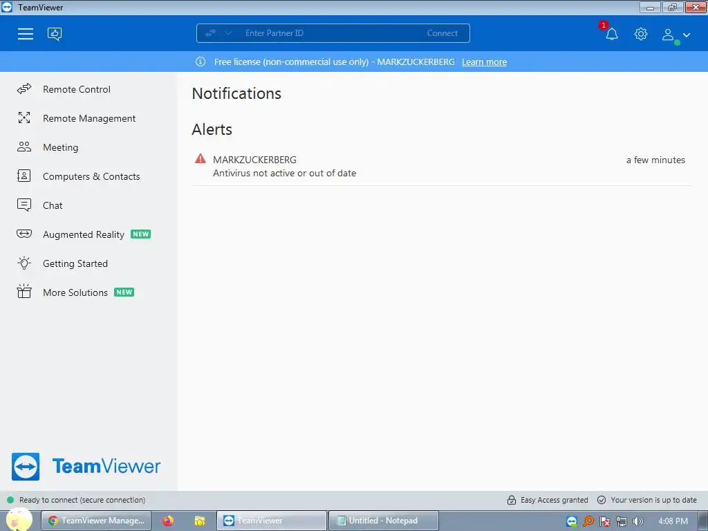Viewport: 708px width, 531px height.
Task: Switch to TeamViewer Manage... Chrome taskbar window
Action: pyautogui.click(x=96, y=521)
